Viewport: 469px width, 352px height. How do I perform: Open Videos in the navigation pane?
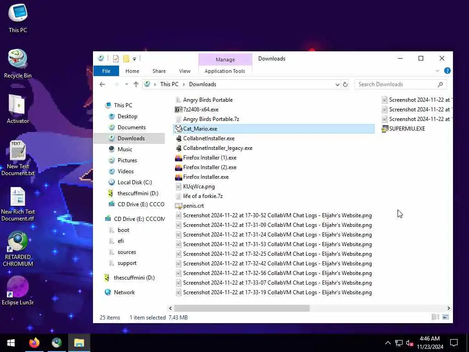tap(125, 171)
